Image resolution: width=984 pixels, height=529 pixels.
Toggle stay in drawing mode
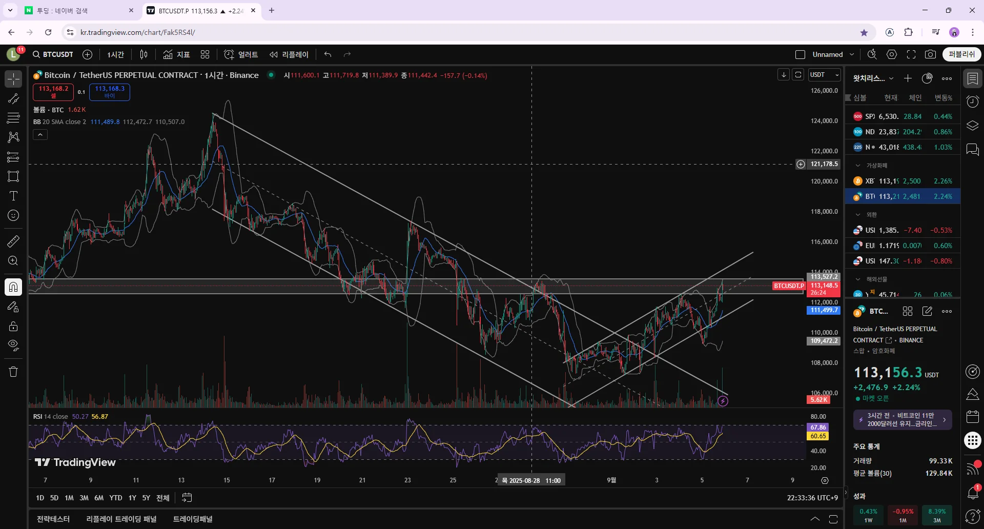[x=13, y=307]
